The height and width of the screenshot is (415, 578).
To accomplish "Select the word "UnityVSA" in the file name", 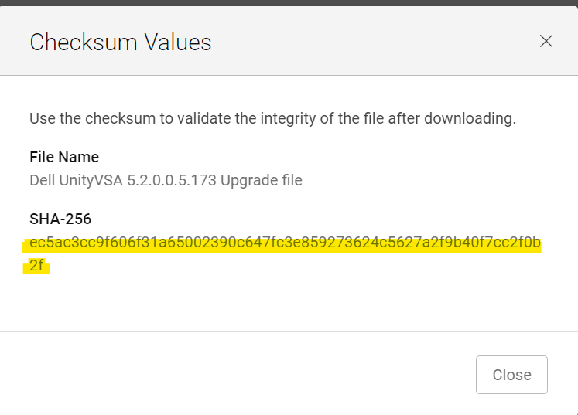I will (x=90, y=180).
